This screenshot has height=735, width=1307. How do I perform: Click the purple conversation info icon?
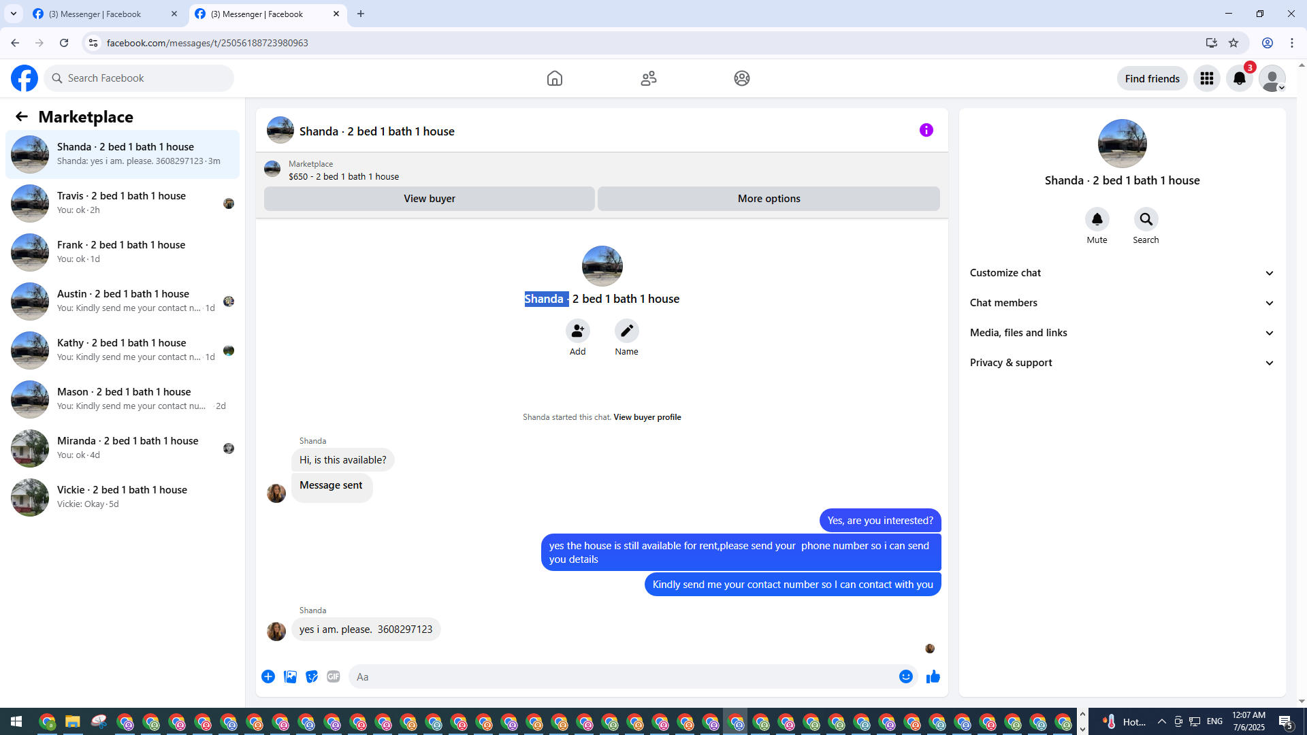tap(926, 130)
